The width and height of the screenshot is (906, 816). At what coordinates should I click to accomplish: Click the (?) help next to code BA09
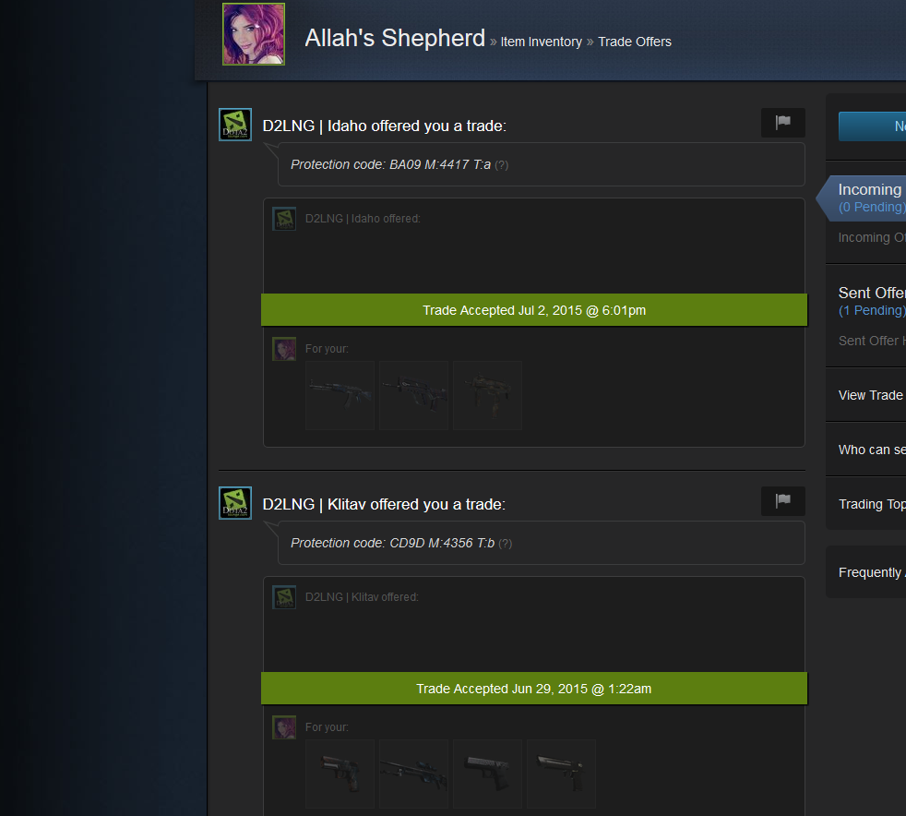click(502, 165)
